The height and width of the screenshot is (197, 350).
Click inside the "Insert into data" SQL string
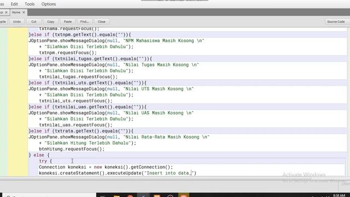point(169,173)
